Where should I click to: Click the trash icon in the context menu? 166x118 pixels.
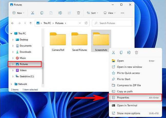click(136, 53)
